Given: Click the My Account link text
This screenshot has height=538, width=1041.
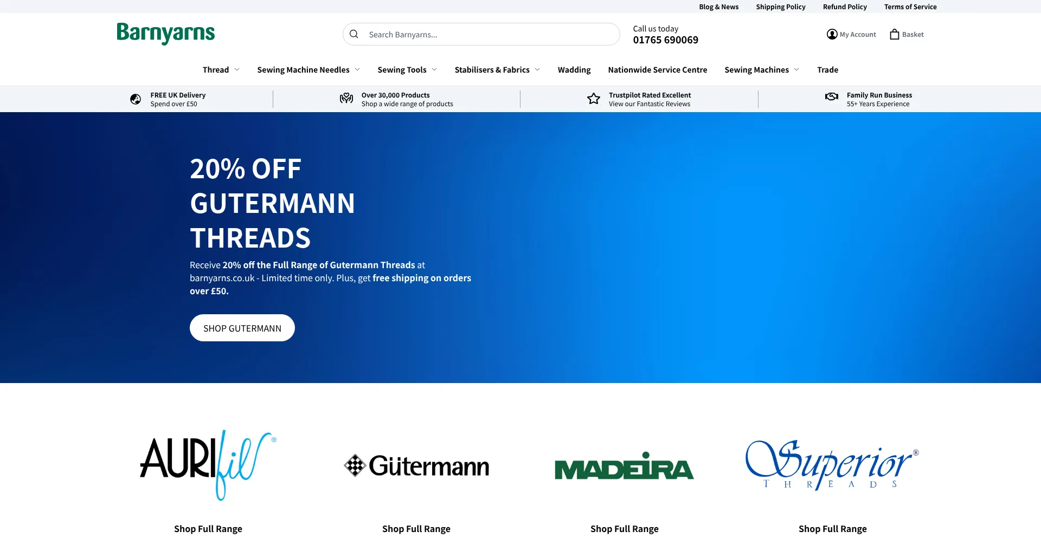Looking at the screenshot, I should (858, 34).
